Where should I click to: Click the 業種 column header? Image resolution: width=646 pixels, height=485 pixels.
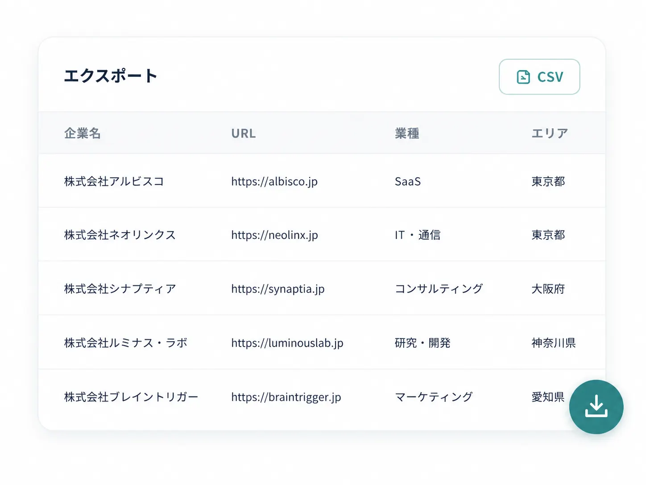(x=407, y=133)
